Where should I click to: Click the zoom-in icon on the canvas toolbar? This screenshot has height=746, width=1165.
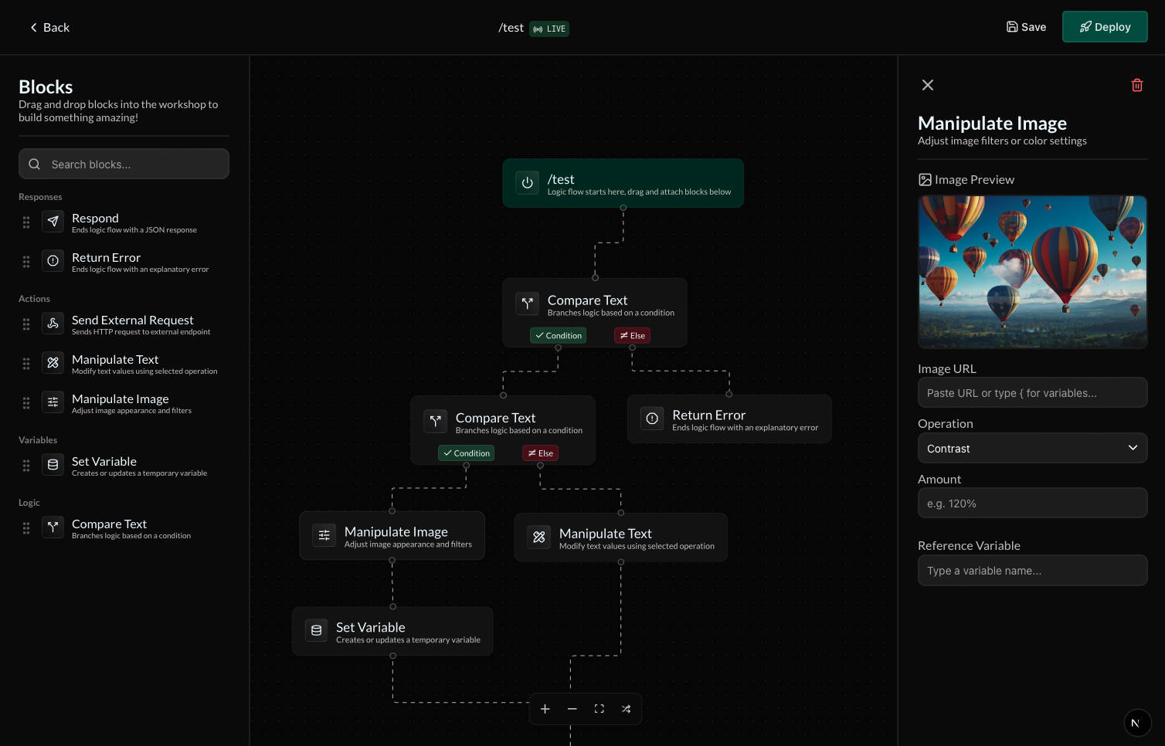coord(545,709)
